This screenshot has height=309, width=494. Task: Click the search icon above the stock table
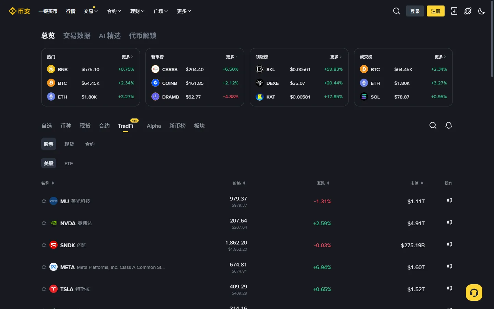(433, 125)
